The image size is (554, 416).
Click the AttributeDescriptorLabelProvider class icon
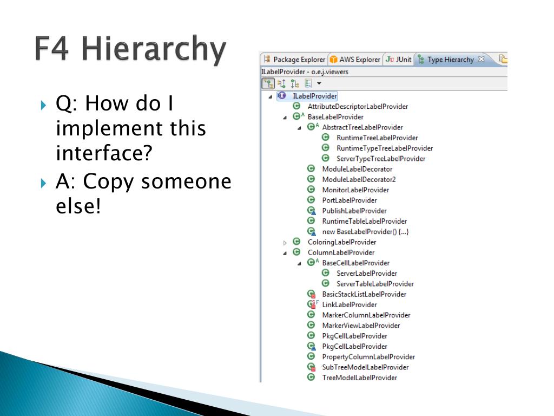tap(296, 106)
